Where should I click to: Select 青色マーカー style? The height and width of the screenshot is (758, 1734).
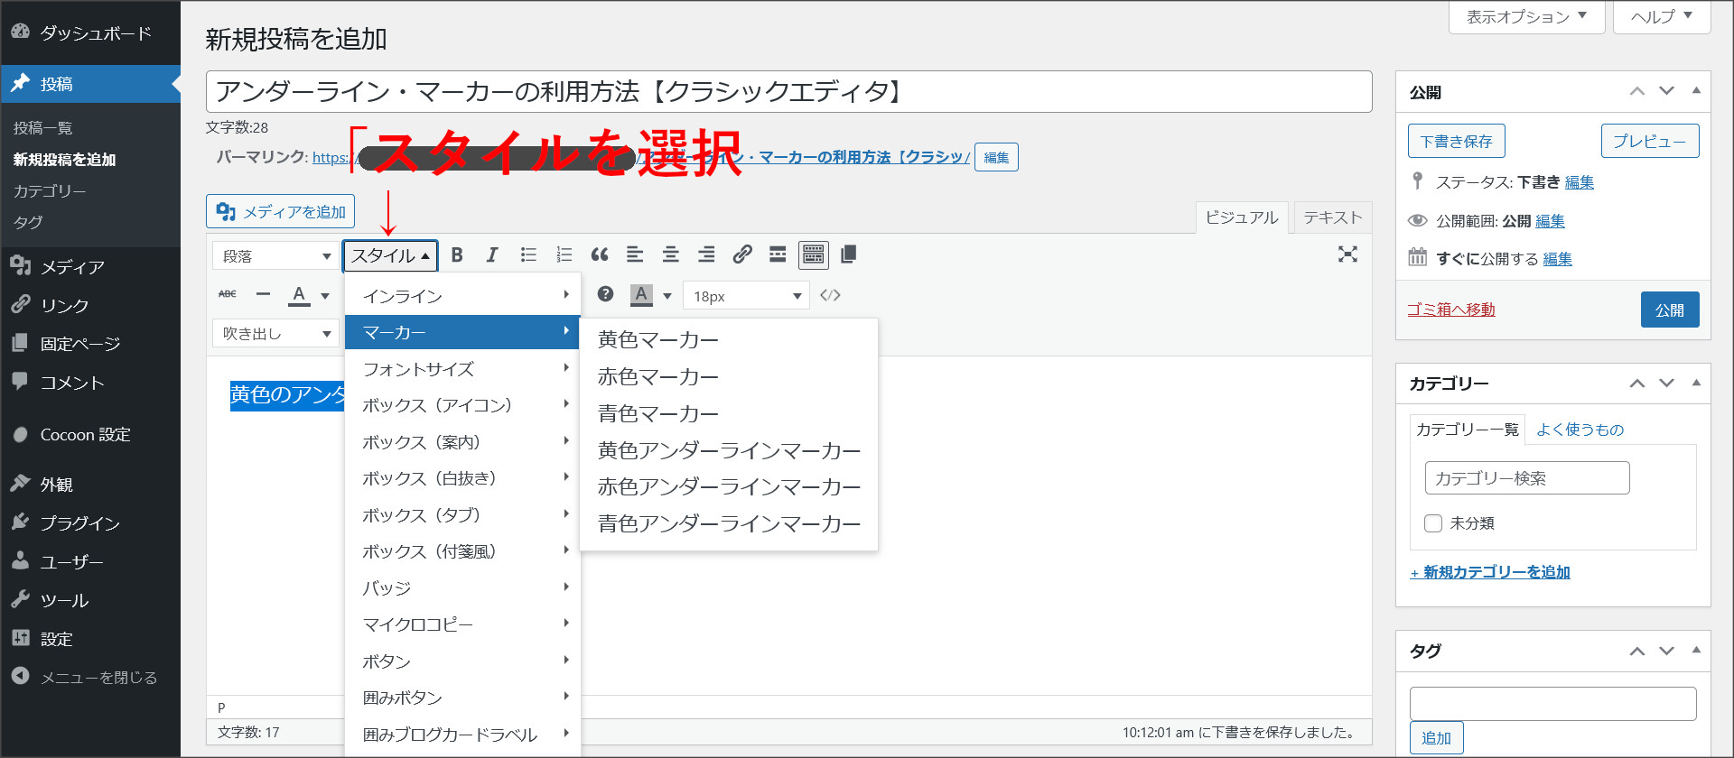(729, 413)
